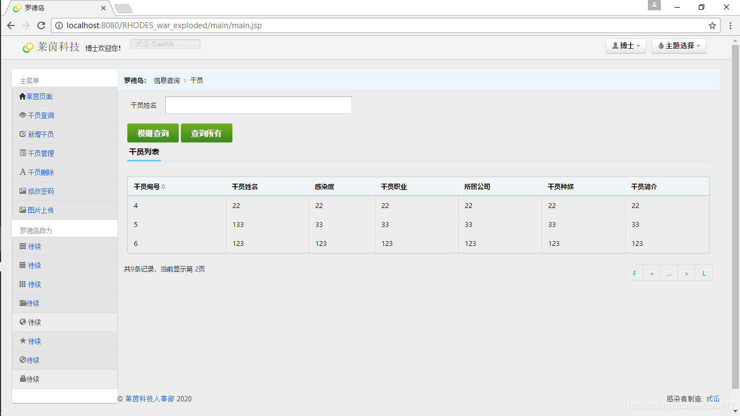Click the ban circle icon of seventh 待续
740x416 pixels.
click(x=23, y=360)
